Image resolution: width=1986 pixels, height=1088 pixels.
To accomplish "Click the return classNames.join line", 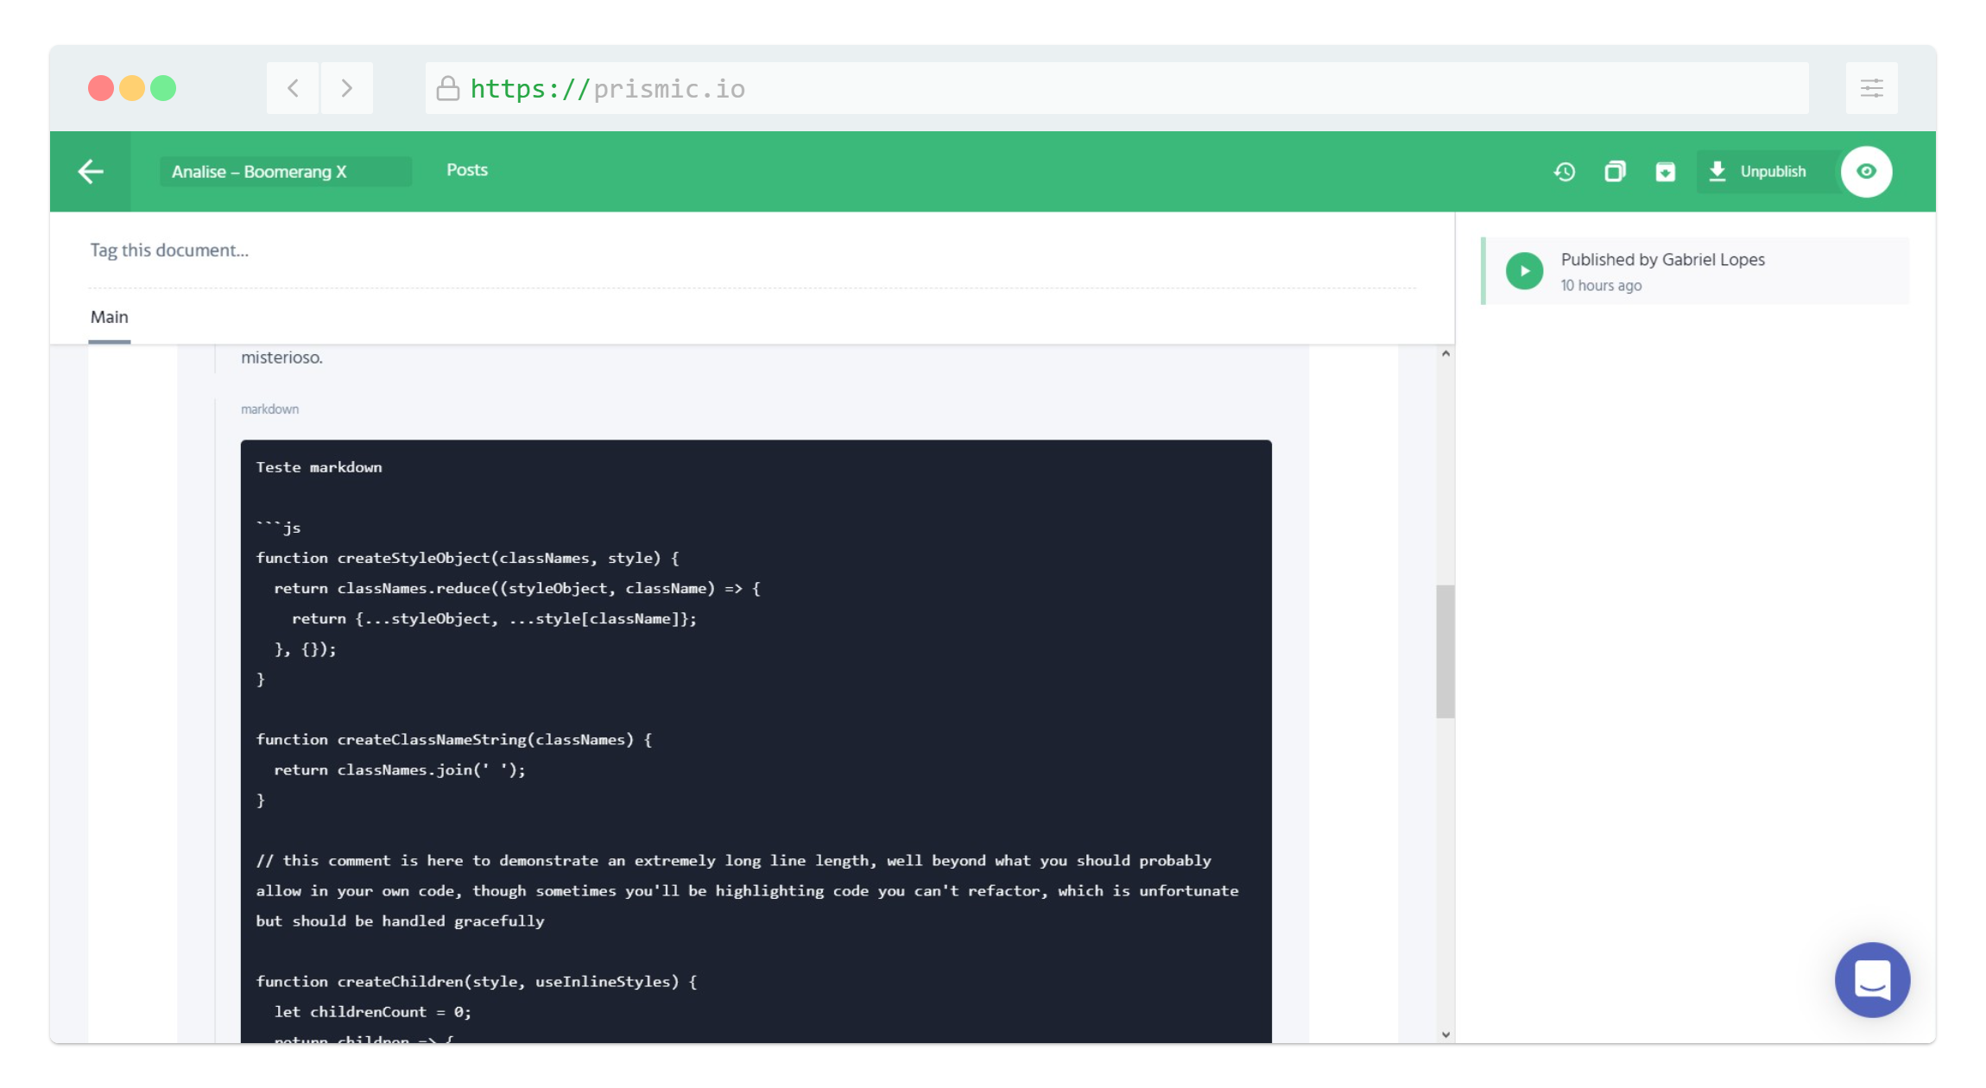I will point(399,769).
